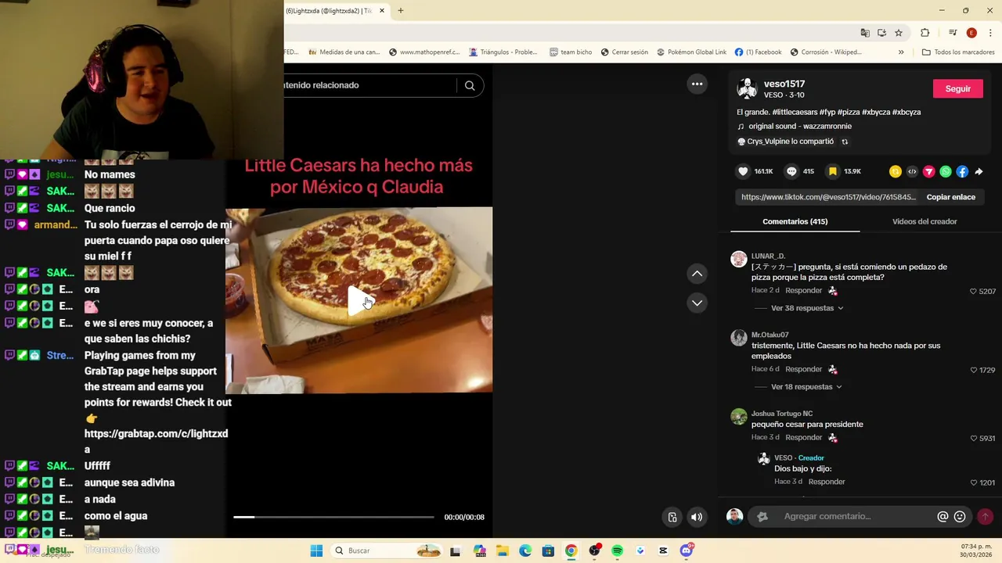Open the embed code icon
The height and width of the screenshot is (563, 1002).
tap(912, 171)
